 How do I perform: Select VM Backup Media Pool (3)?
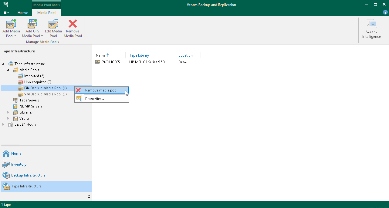pyautogui.click(x=45, y=94)
